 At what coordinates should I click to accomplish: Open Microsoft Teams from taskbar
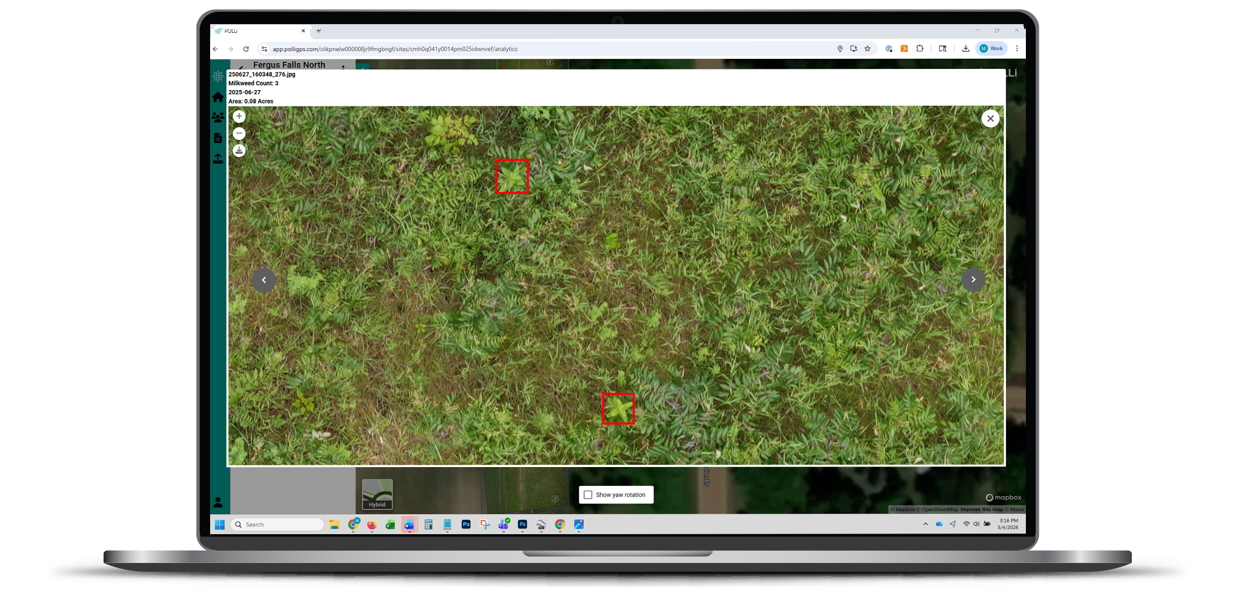504,525
